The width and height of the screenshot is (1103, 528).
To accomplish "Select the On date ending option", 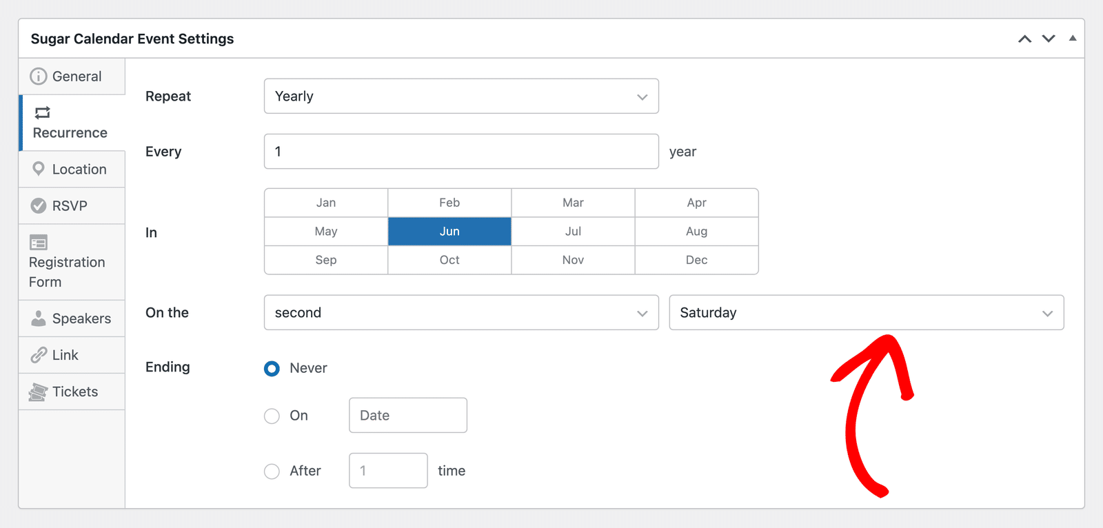I will click(x=272, y=416).
